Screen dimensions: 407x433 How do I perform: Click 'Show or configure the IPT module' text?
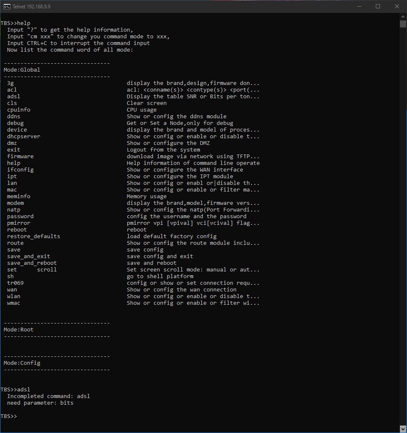[x=180, y=177]
